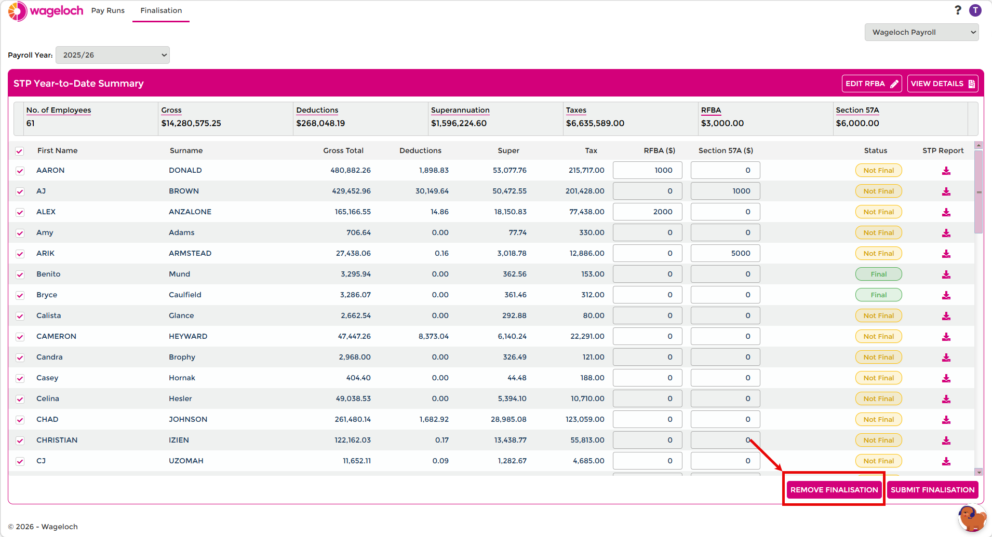Click the Final status badge for Benito Mund
Viewport: 992px width, 537px height.
pos(879,274)
